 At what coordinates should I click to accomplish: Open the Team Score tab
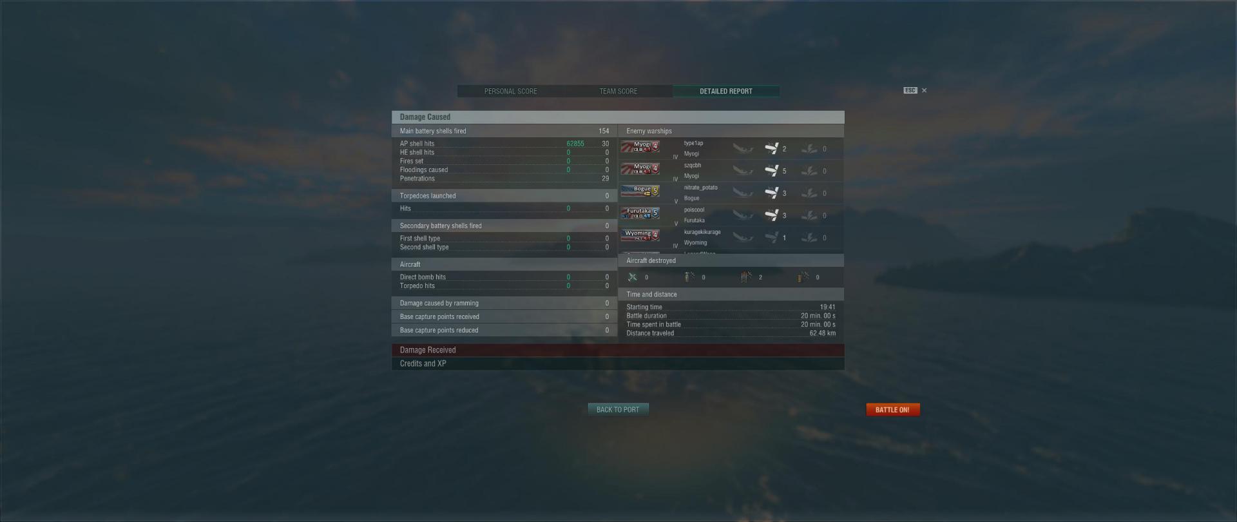(x=618, y=92)
